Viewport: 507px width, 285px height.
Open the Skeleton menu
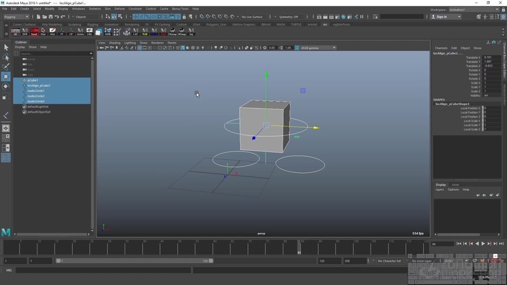(x=94, y=9)
